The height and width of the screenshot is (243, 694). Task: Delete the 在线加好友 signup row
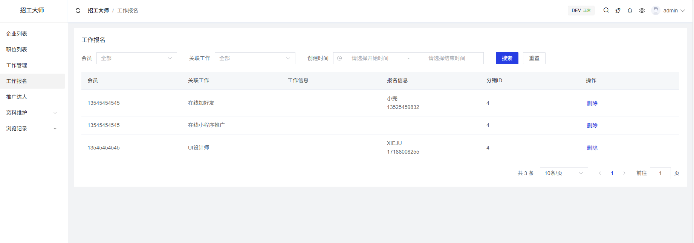click(x=592, y=103)
